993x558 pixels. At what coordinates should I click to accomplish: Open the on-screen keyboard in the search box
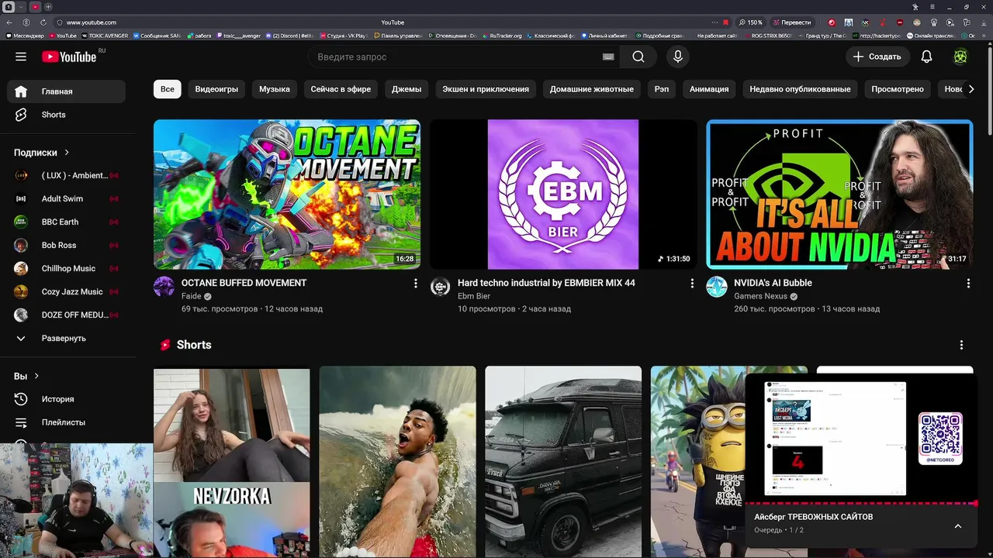(608, 57)
